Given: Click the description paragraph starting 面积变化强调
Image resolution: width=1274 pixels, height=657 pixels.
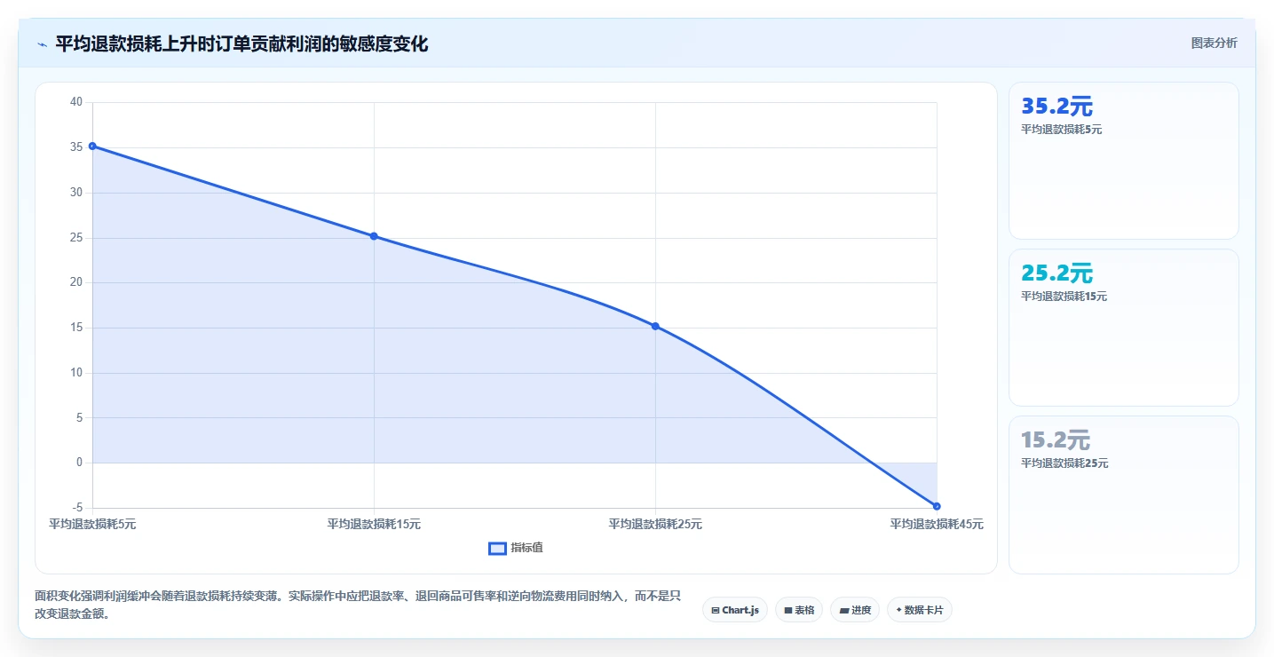Looking at the screenshot, I should click(x=358, y=605).
